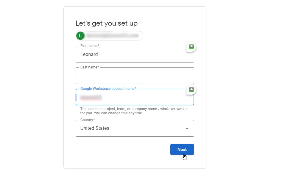Viewport: 288px width, 178px height.
Task: Click the "Let's get you set up" heading
Action: [x=107, y=23]
